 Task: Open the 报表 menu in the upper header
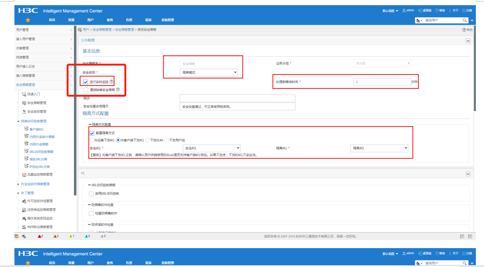coord(148,20)
